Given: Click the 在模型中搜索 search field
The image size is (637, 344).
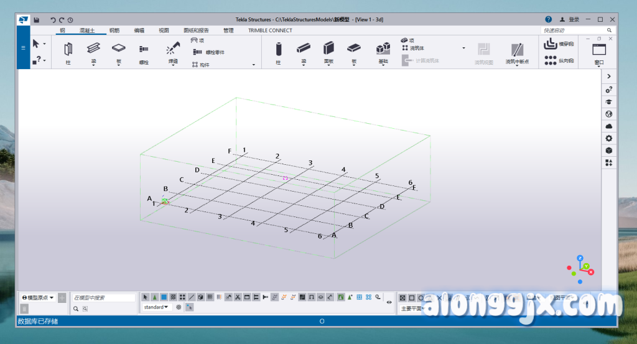Looking at the screenshot, I should click(x=103, y=298).
